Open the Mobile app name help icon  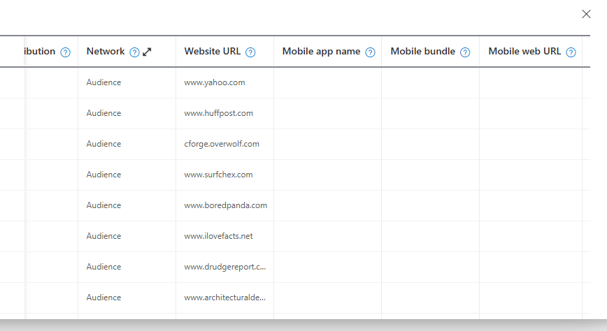coord(370,52)
